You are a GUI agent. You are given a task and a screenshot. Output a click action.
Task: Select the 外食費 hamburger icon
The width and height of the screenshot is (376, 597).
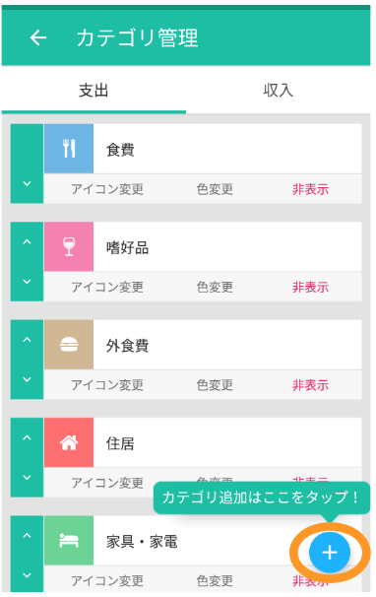click(69, 345)
